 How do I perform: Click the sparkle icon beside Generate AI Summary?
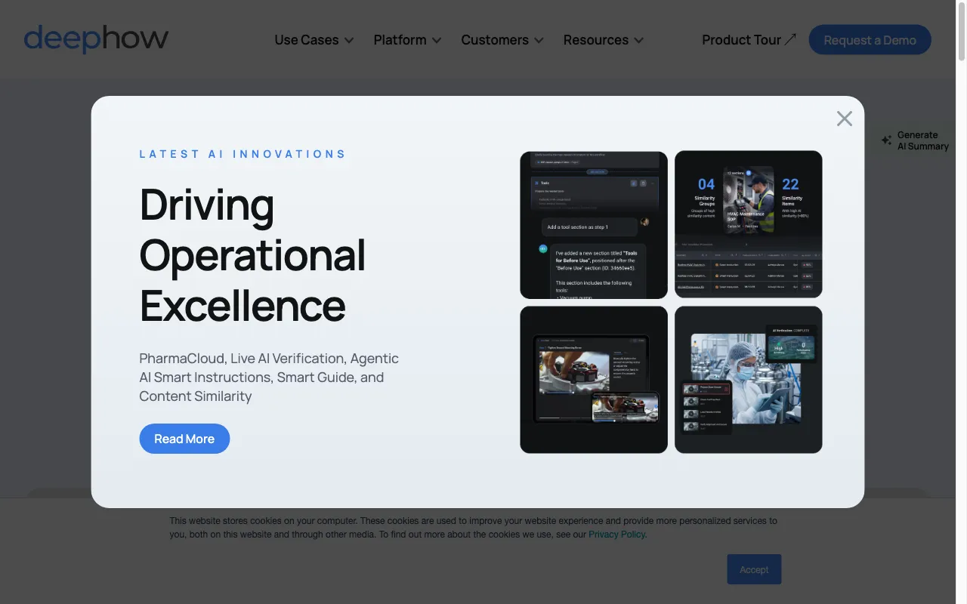click(x=886, y=140)
